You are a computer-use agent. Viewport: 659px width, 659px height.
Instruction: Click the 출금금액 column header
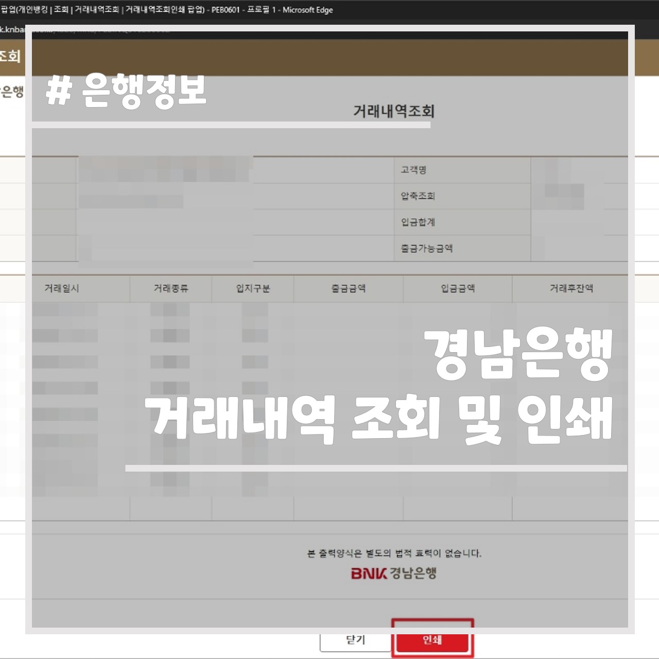pos(349,288)
